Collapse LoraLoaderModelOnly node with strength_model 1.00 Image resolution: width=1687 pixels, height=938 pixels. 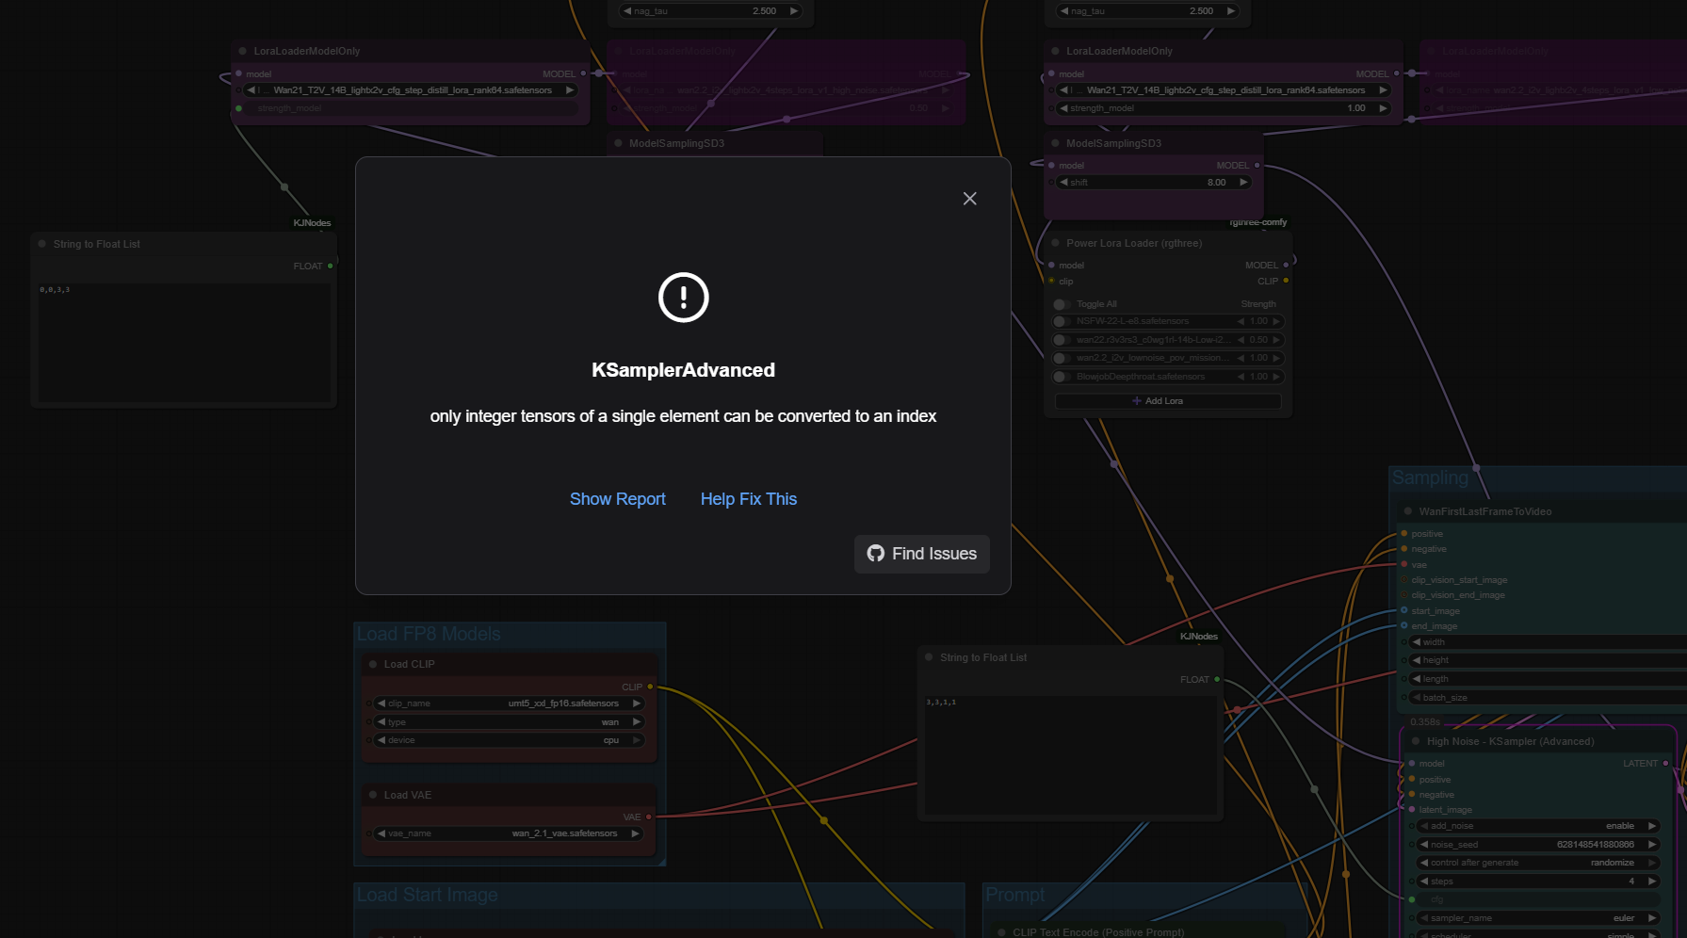pyautogui.click(x=1055, y=51)
